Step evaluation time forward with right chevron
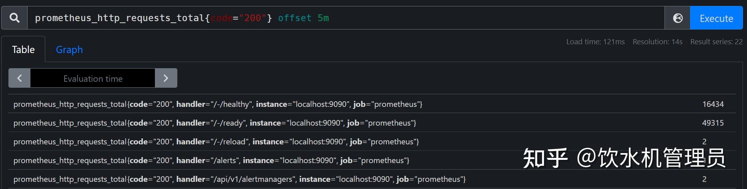 pyautogui.click(x=166, y=78)
